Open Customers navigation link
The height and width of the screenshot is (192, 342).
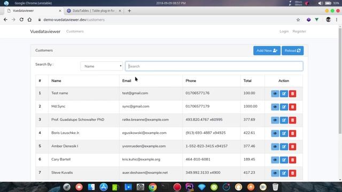[75, 31]
